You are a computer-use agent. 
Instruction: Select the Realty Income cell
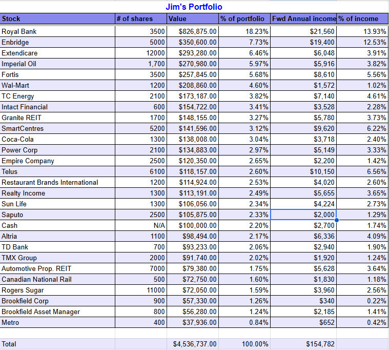(57, 193)
